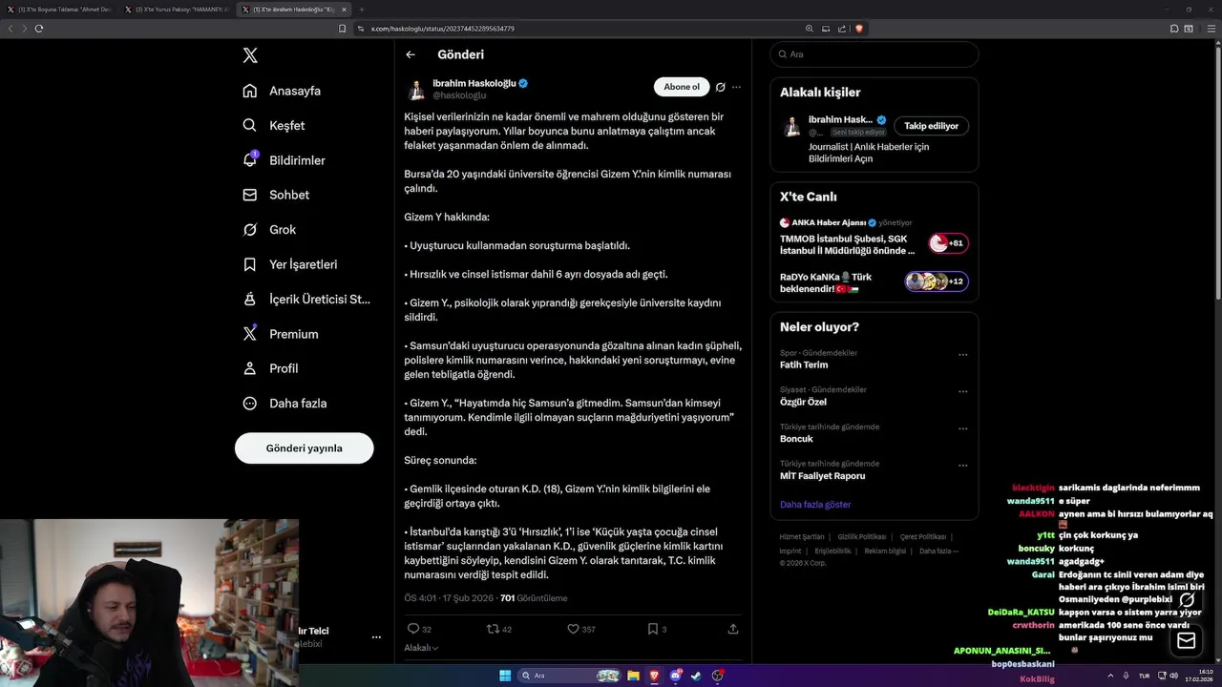Go to Anasayfa in the sidebar
The image size is (1222, 687).
(281, 91)
